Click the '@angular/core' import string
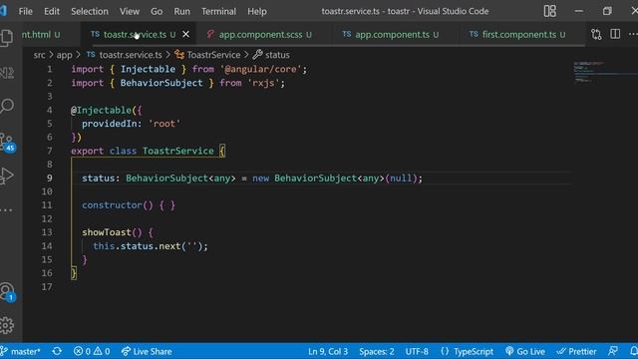 coord(261,69)
